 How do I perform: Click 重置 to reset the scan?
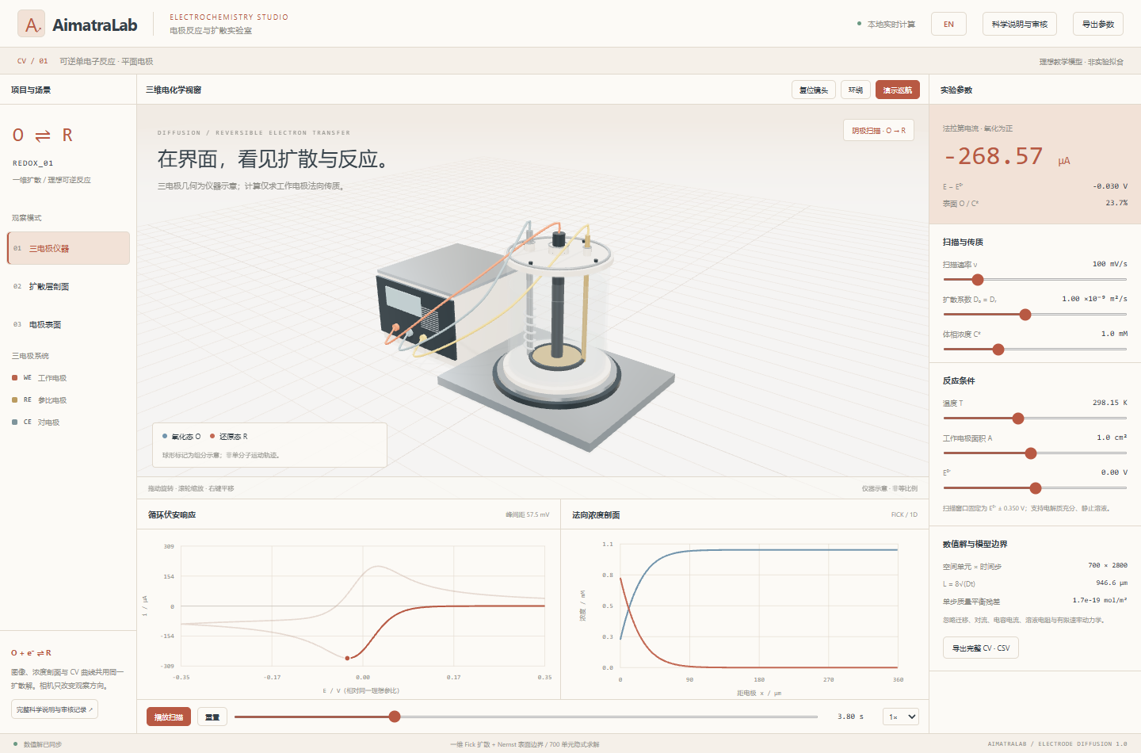tap(212, 717)
